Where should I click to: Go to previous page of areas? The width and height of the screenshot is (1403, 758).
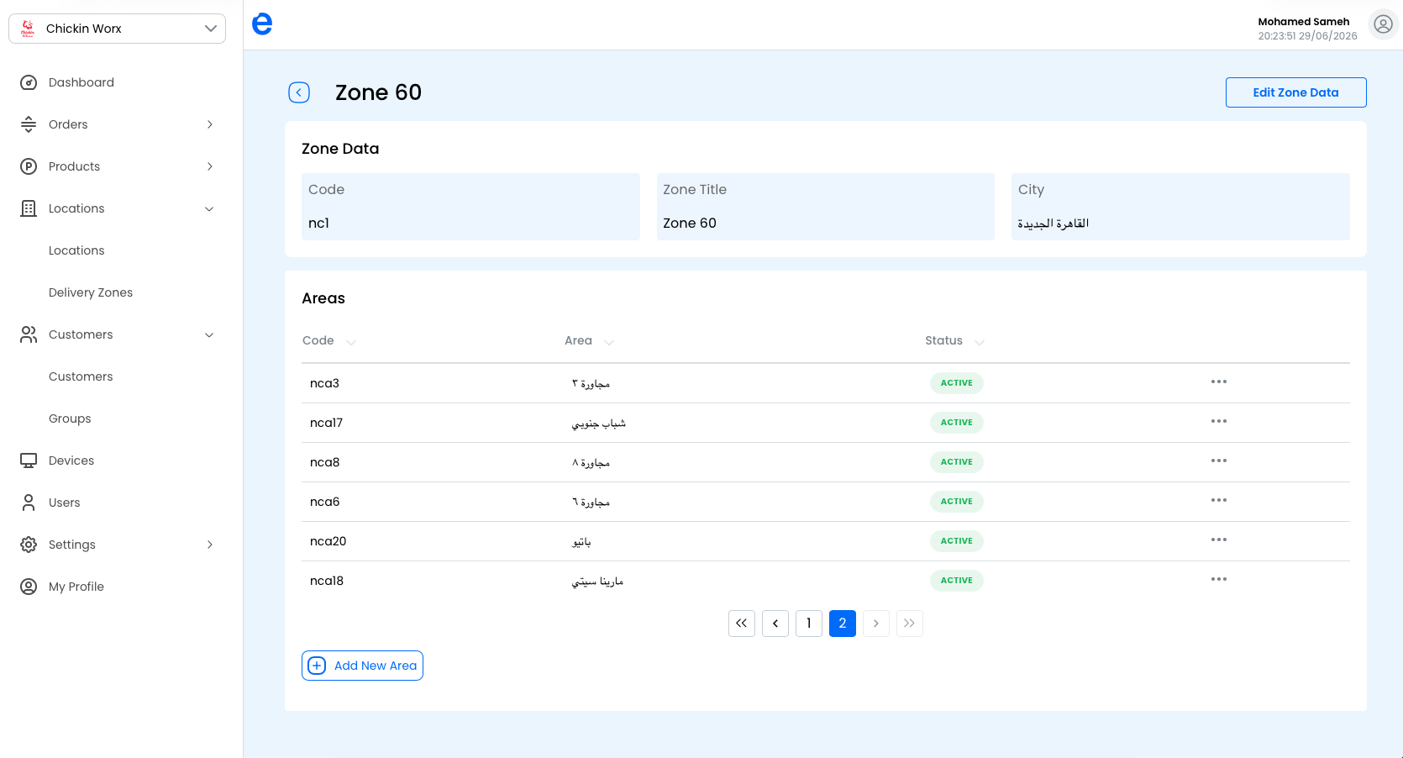click(x=775, y=624)
